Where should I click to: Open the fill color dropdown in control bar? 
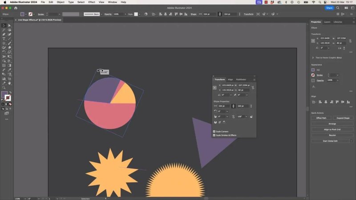tap(26, 14)
